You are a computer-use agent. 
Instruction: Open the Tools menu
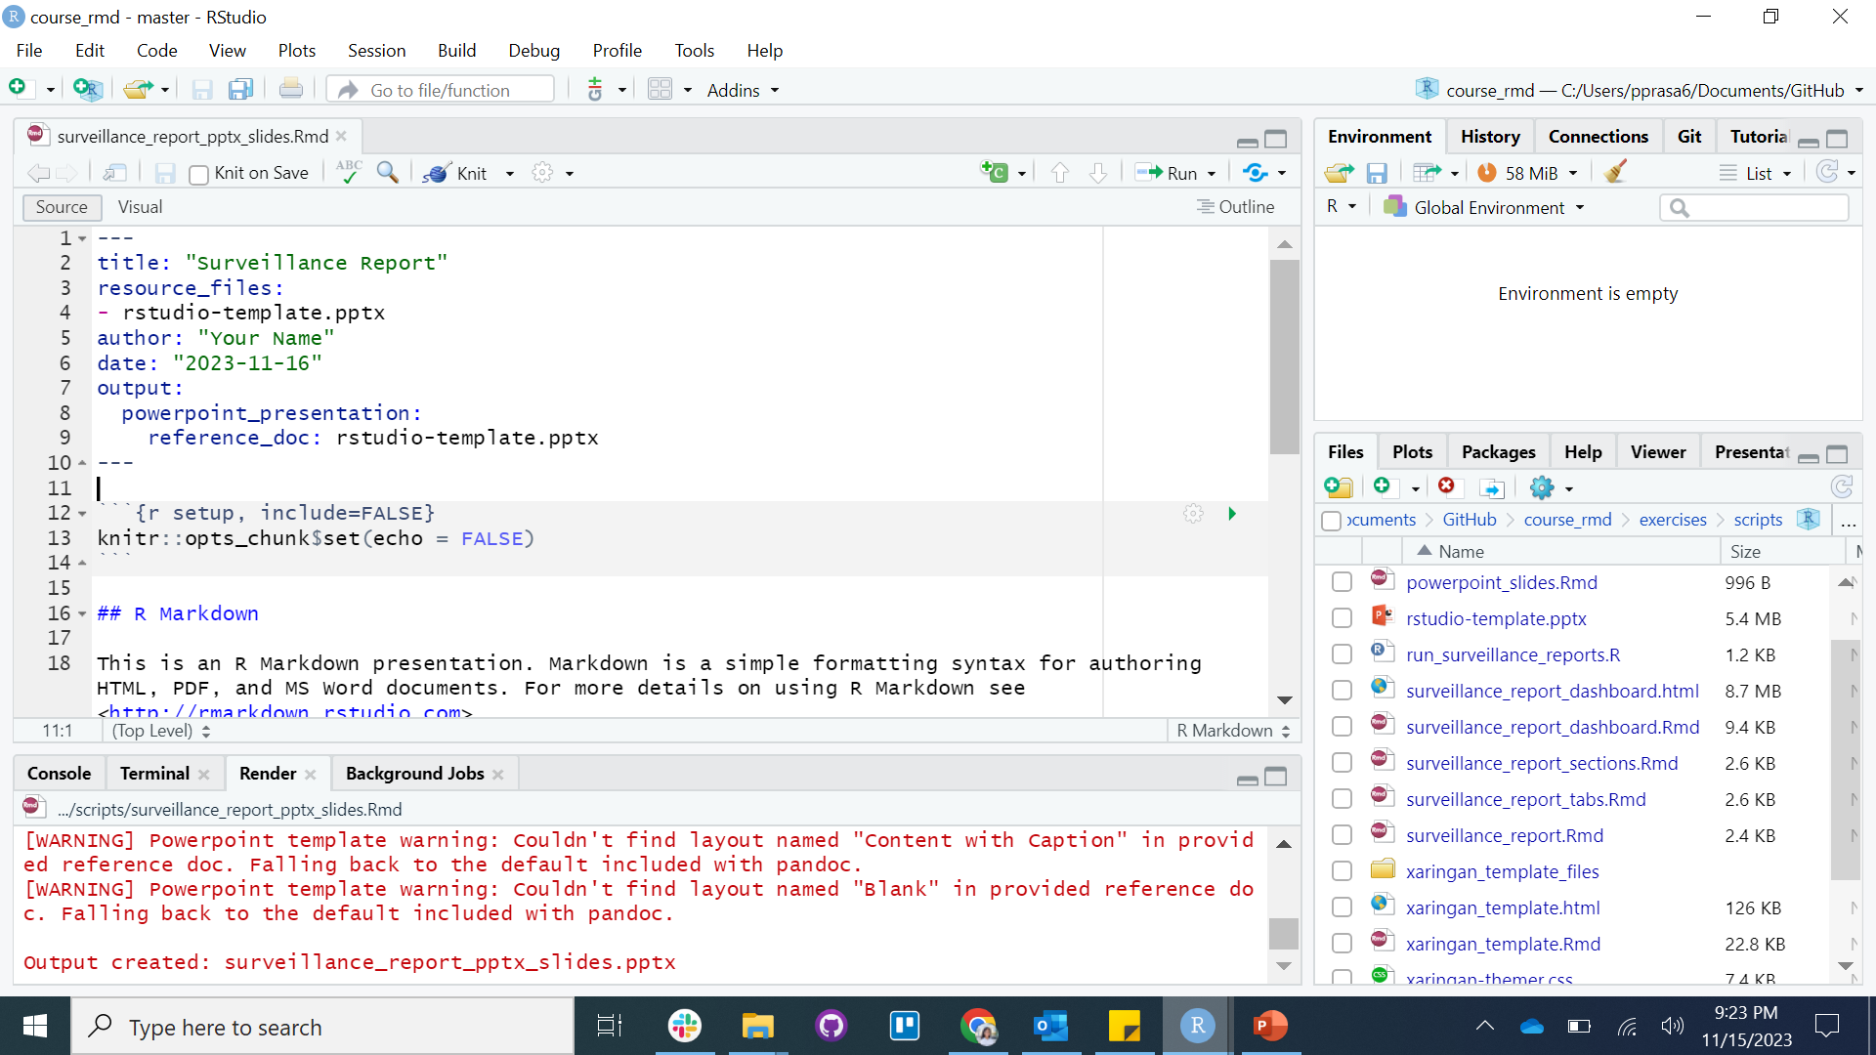pyautogui.click(x=694, y=50)
